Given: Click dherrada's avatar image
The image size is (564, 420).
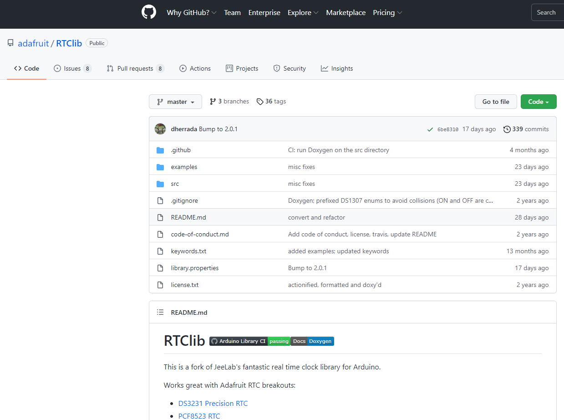Looking at the screenshot, I should coord(160,129).
